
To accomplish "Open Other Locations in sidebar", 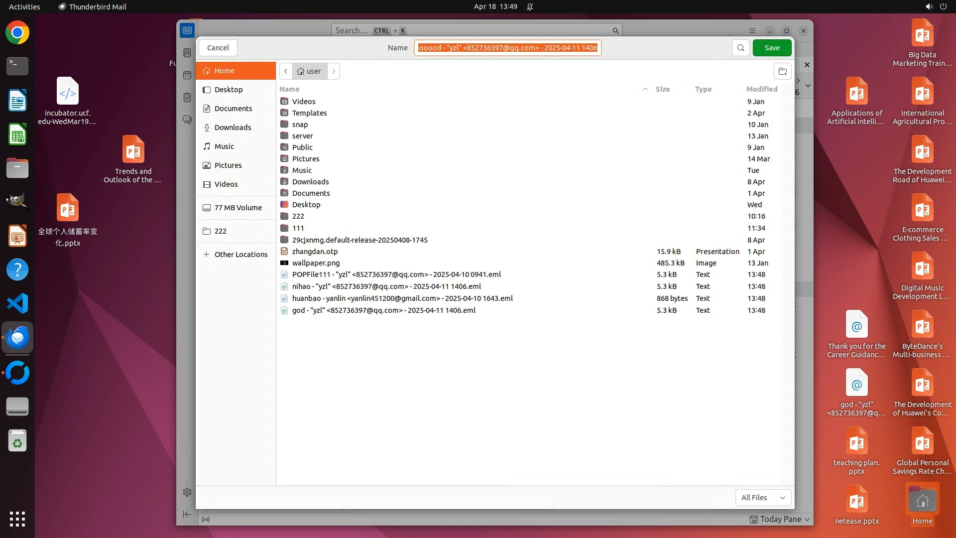I will pyautogui.click(x=240, y=255).
